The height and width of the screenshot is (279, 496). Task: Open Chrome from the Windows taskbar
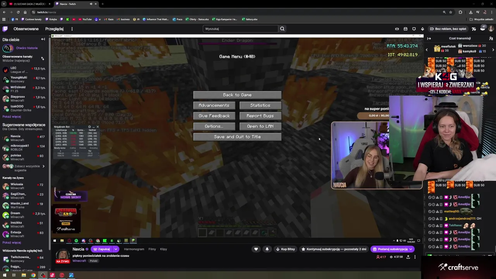coord(33,276)
